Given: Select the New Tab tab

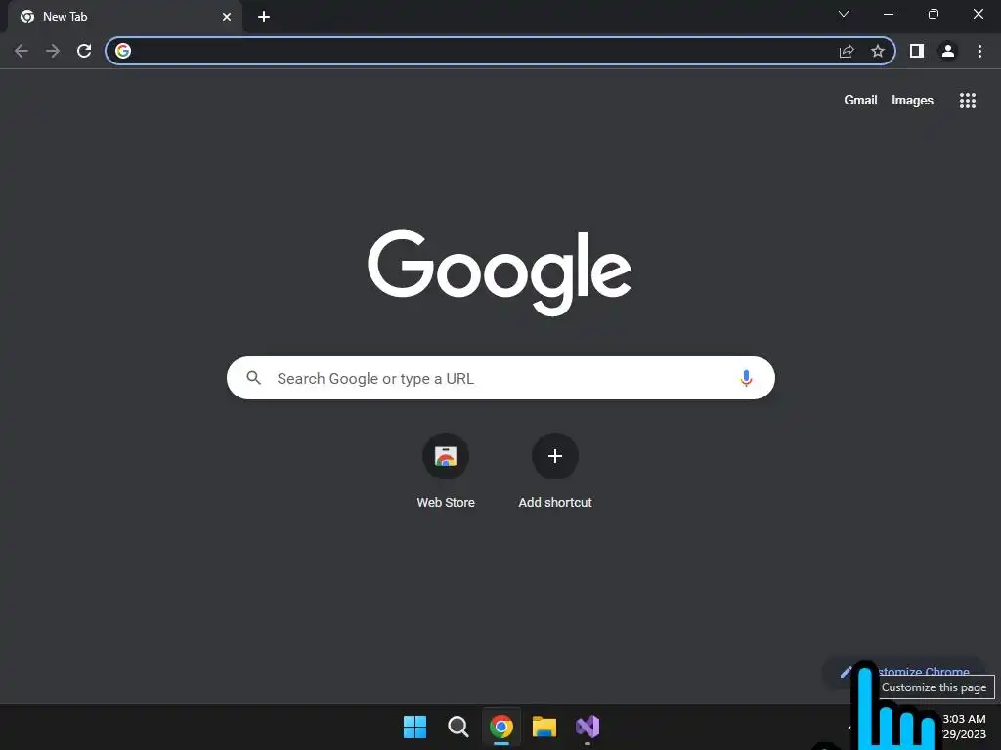Looking at the screenshot, I should [x=125, y=17].
